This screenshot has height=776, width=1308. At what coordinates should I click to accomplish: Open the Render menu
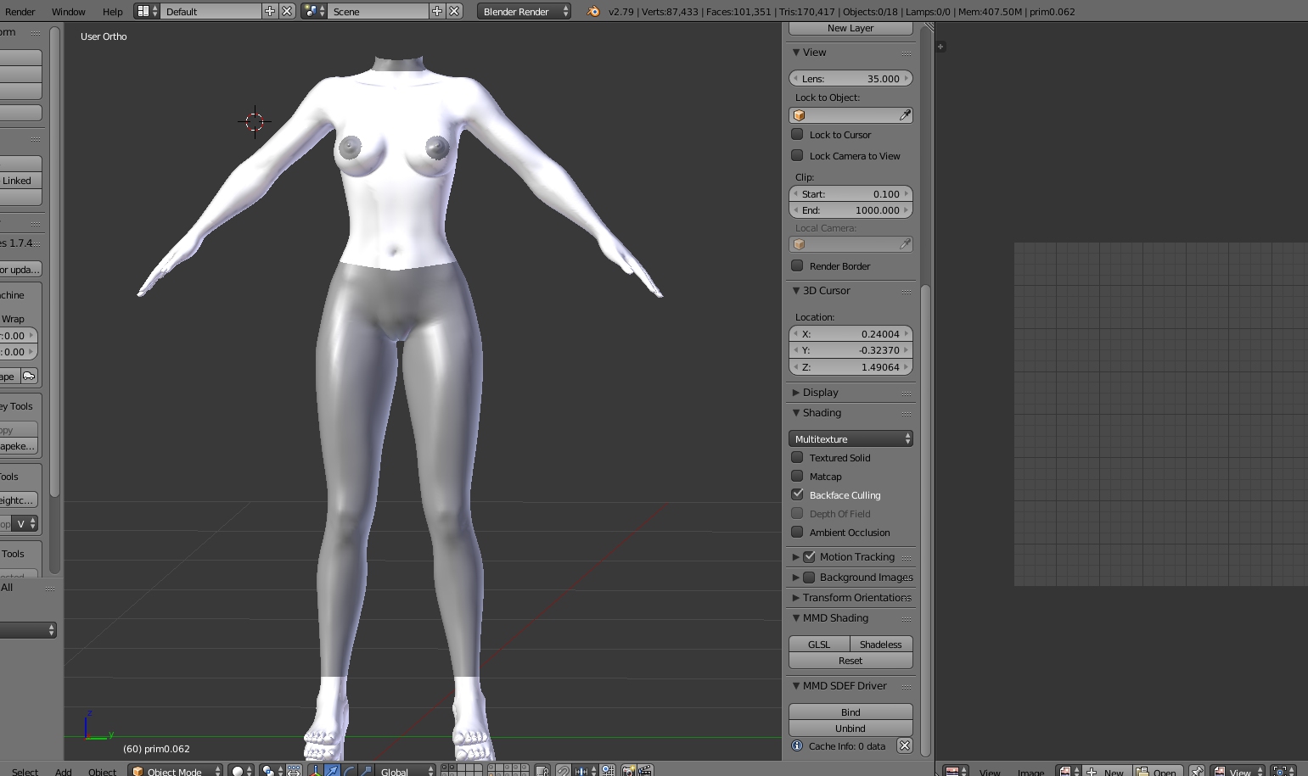(x=20, y=12)
